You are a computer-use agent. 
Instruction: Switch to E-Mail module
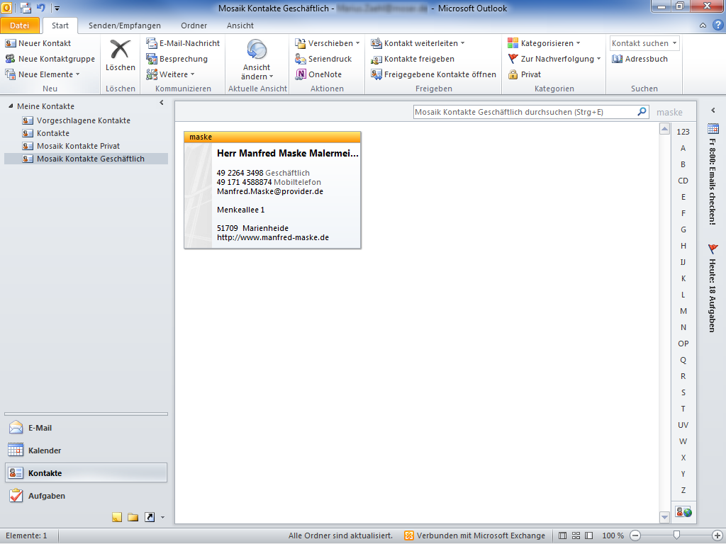[86, 428]
